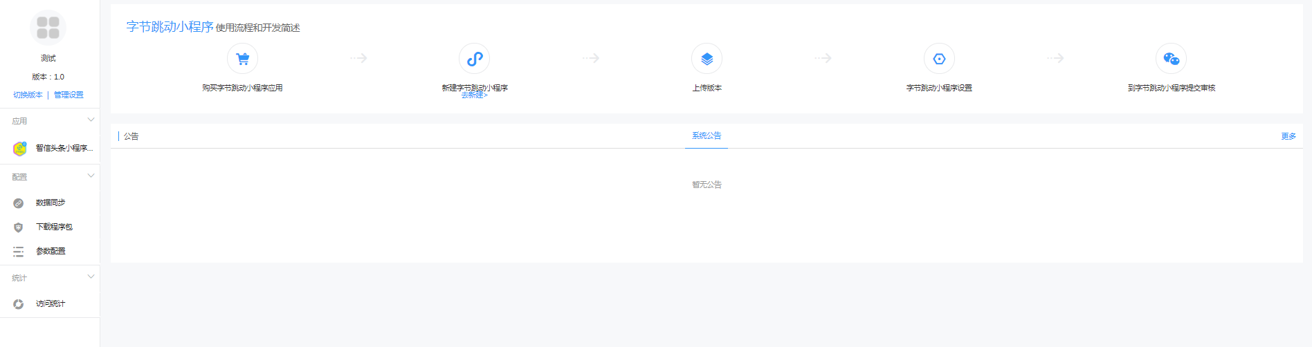Open 访问统计 menu item
Screen dimensions: 1312x347
[x=50, y=303]
